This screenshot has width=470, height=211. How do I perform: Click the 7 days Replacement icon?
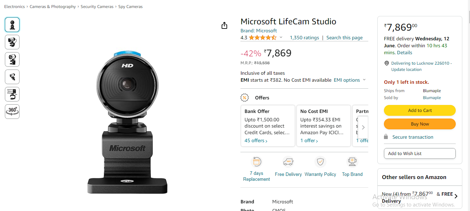click(257, 162)
